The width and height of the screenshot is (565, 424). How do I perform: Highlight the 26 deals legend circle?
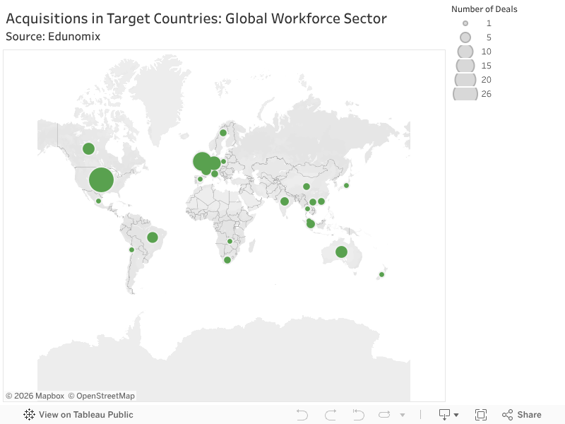[465, 94]
